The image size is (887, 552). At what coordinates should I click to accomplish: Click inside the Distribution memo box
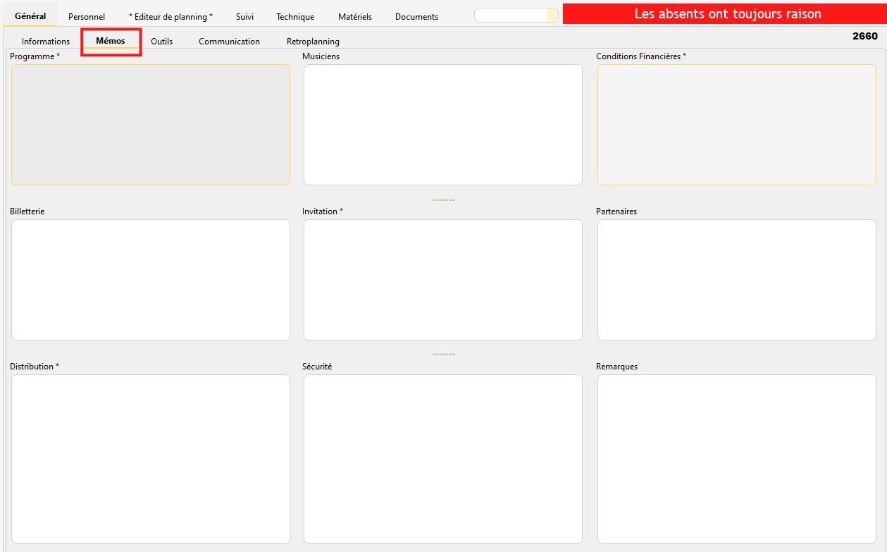[x=151, y=458]
